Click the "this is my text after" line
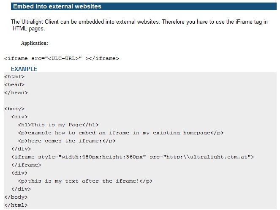This screenshot has height=210, width=280. (85, 181)
